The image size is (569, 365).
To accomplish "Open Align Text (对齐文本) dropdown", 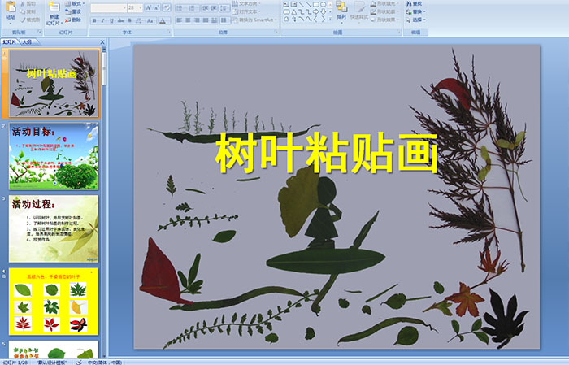I will click(x=246, y=11).
